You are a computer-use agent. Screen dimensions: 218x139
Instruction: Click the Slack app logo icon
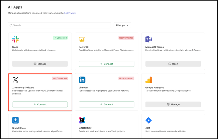pyautogui.click(x=15, y=39)
